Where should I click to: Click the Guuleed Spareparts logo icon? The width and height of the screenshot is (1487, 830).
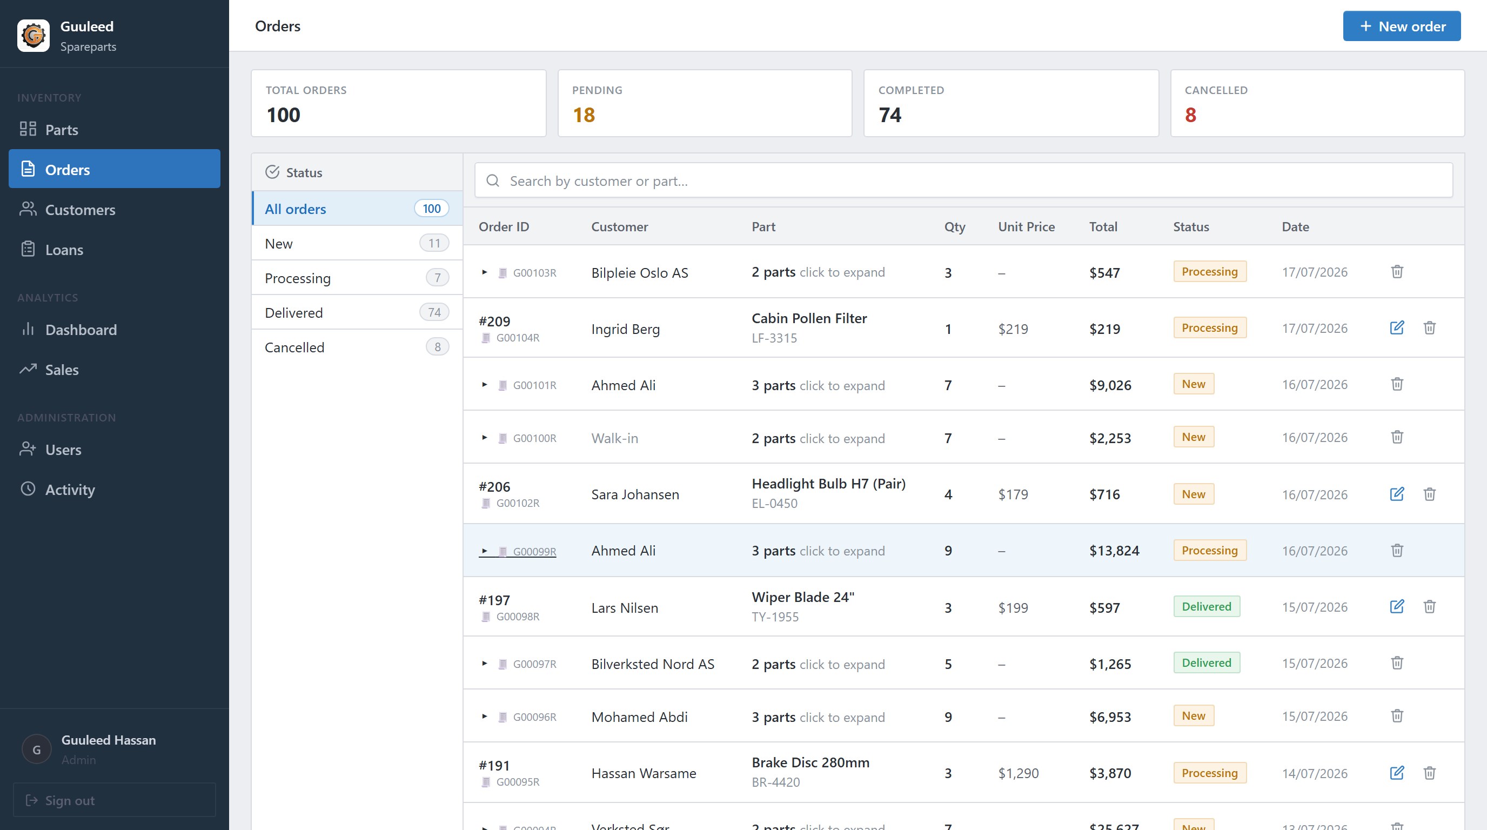pyautogui.click(x=34, y=36)
